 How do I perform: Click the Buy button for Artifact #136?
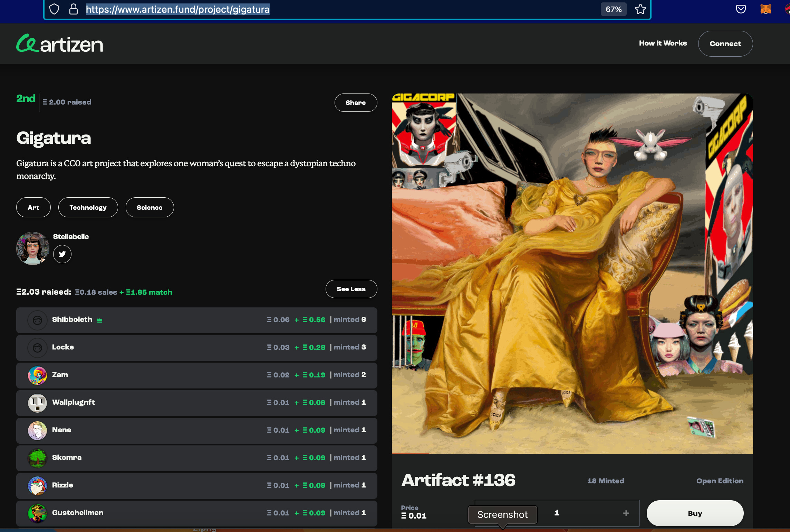coord(695,513)
